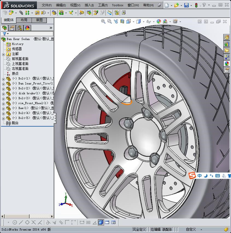
Task: Click the split-panes table icon in bottom toolbar
Action: (x=113, y=223)
